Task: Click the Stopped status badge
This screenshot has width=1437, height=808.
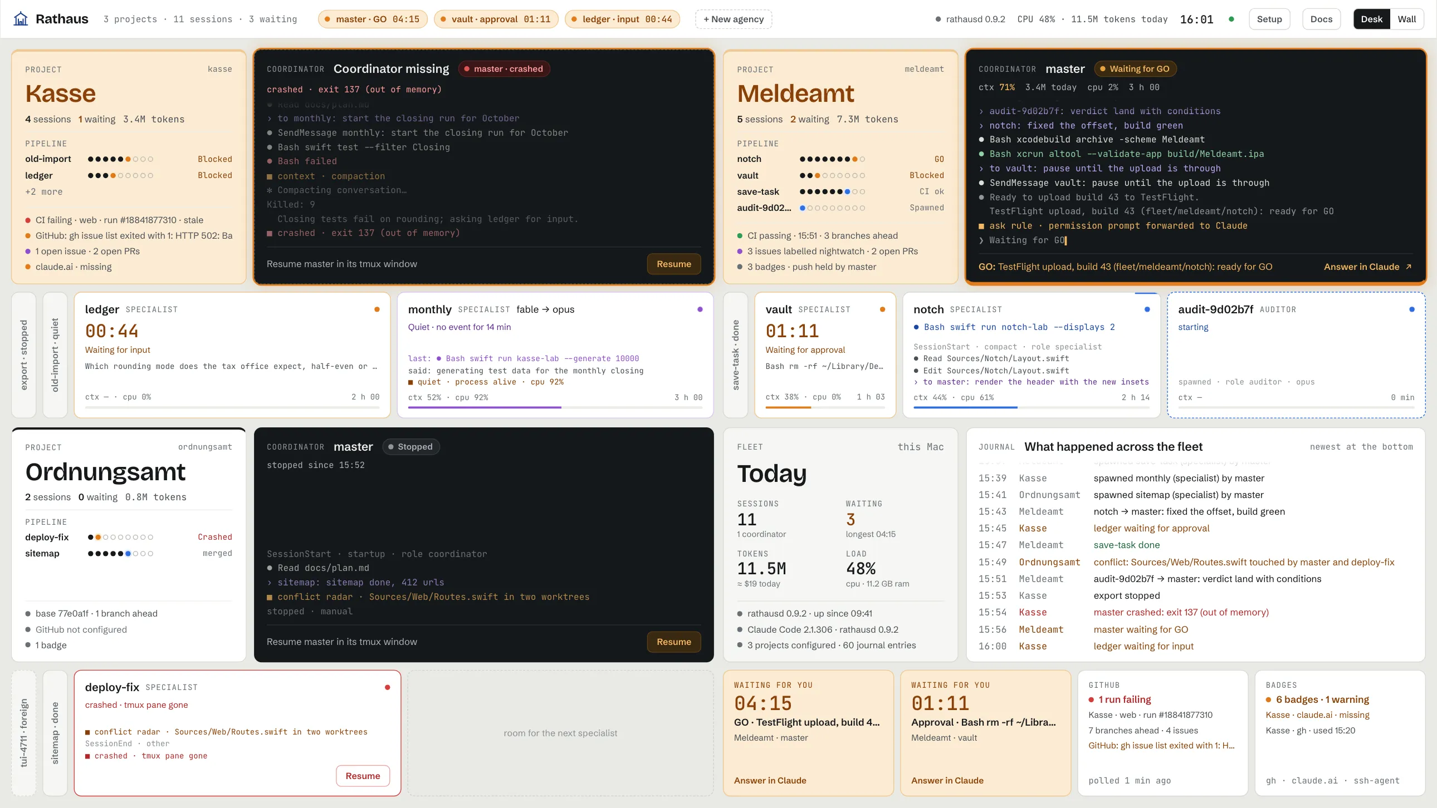Action: click(410, 447)
